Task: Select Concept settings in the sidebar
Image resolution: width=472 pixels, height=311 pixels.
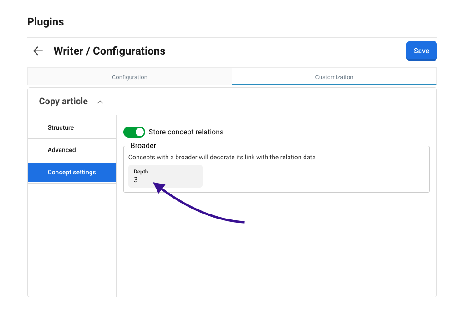Action: 72,172
